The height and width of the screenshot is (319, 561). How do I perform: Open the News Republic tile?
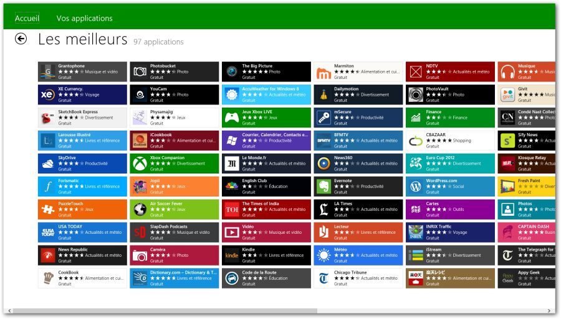(x=82, y=256)
